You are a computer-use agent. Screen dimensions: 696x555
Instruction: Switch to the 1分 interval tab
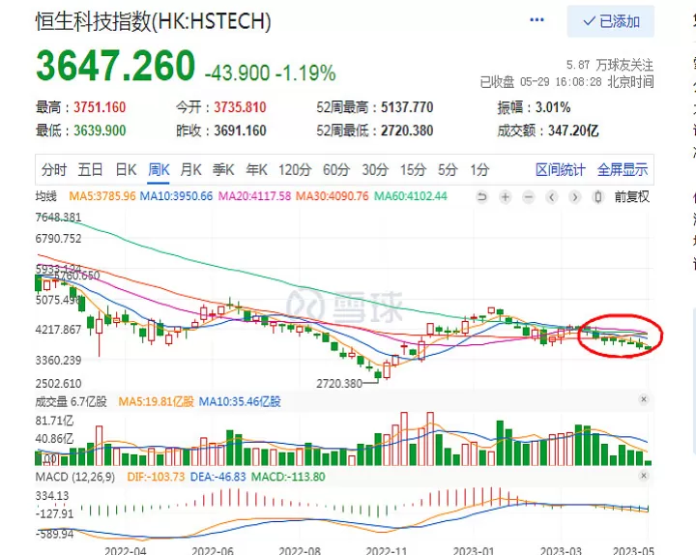point(479,170)
